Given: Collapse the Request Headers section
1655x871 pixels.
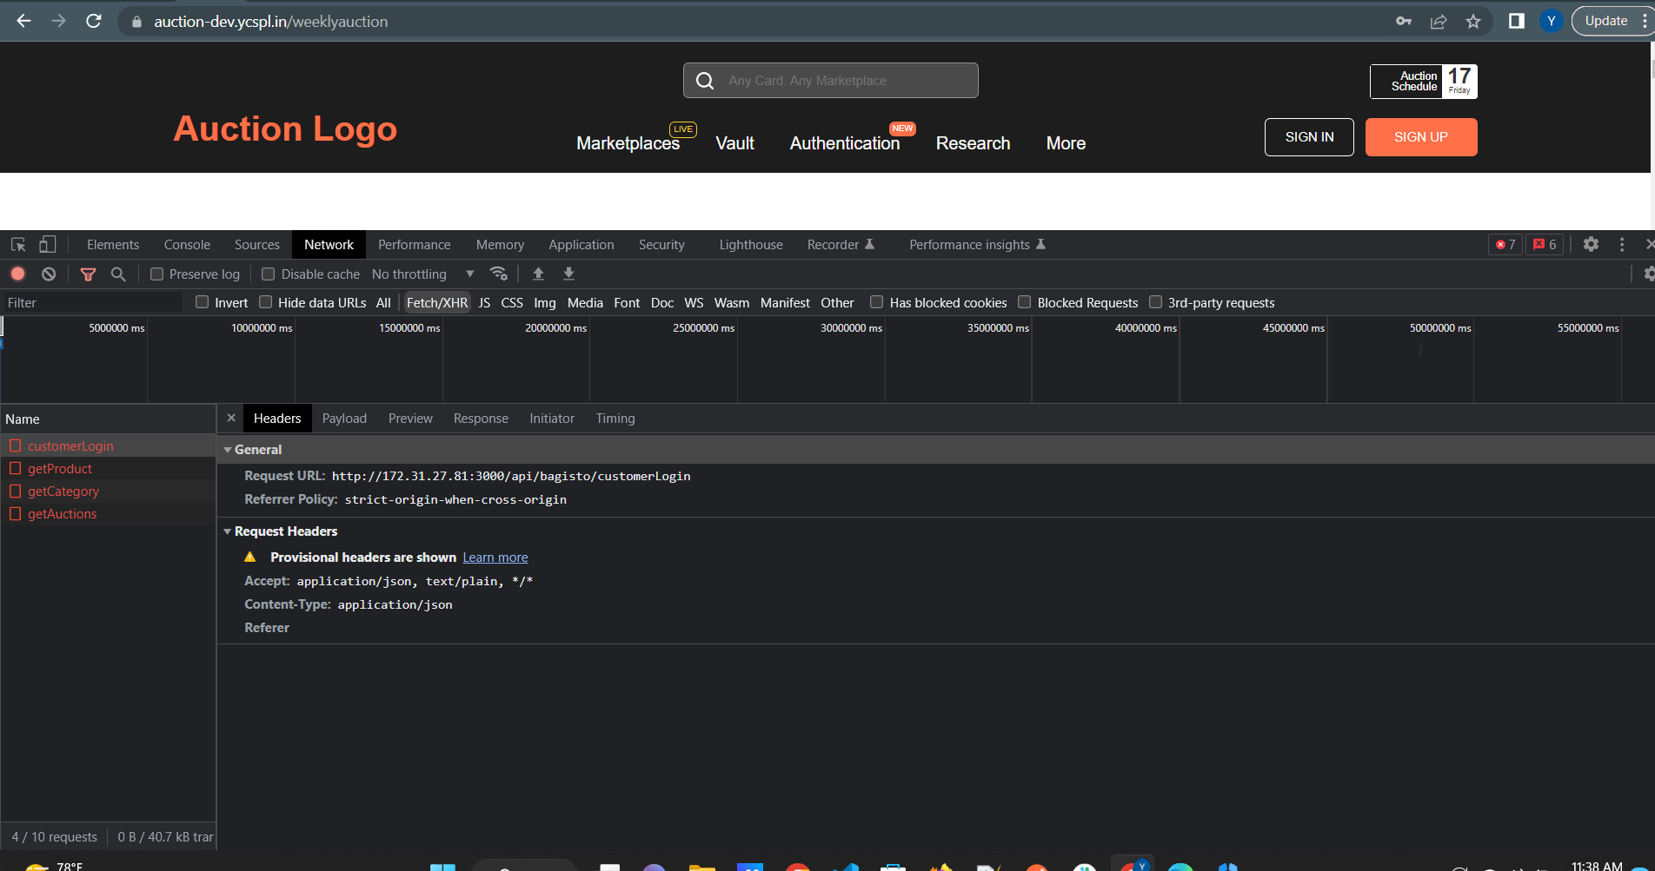Looking at the screenshot, I should click(x=228, y=531).
